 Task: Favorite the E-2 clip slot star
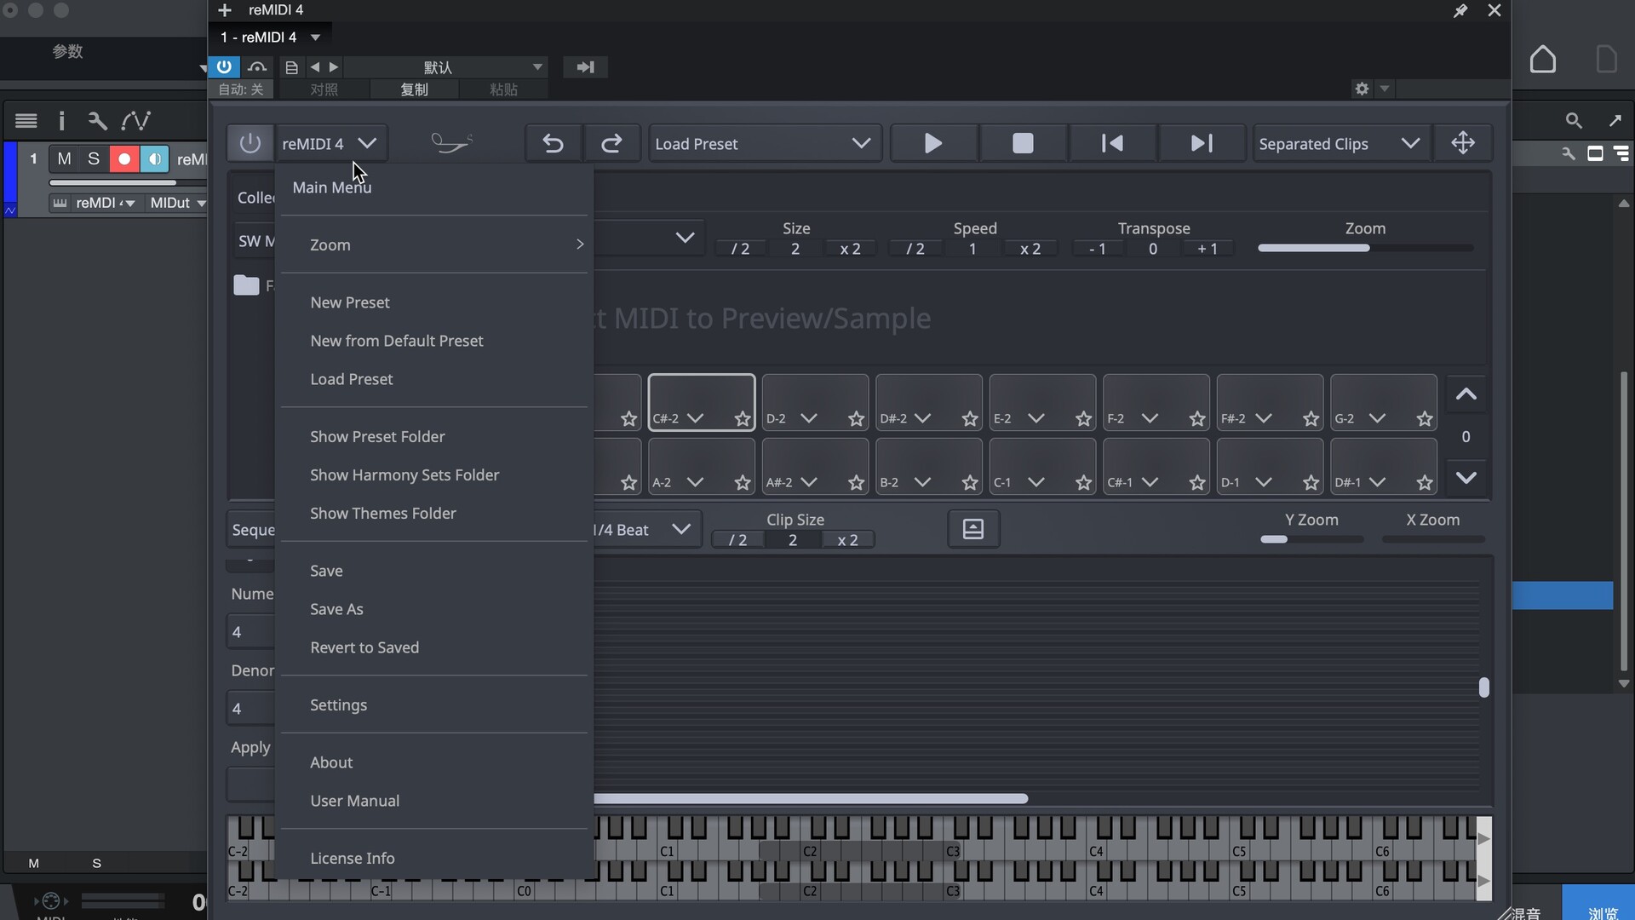point(1083,418)
